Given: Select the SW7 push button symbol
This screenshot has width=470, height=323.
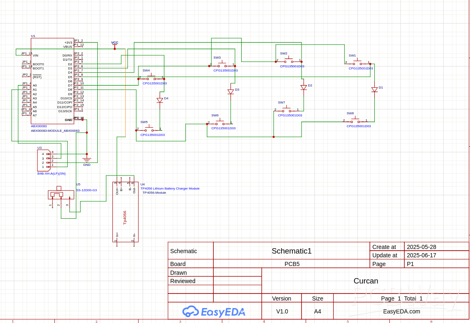Looking at the screenshot, I should click(286, 110).
